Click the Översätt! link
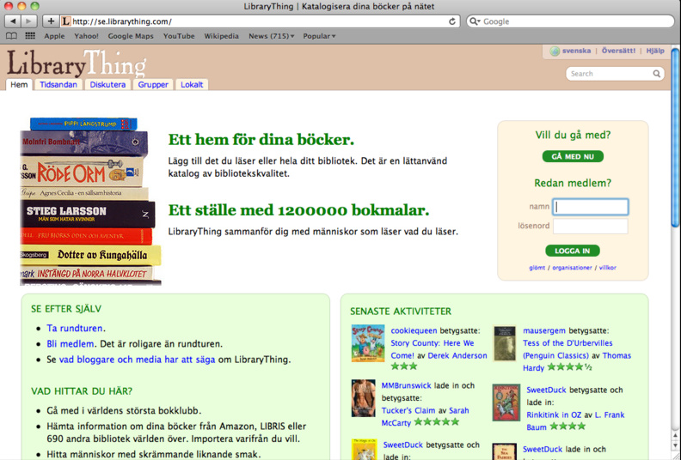681x460 pixels. [x=618, y=51]
